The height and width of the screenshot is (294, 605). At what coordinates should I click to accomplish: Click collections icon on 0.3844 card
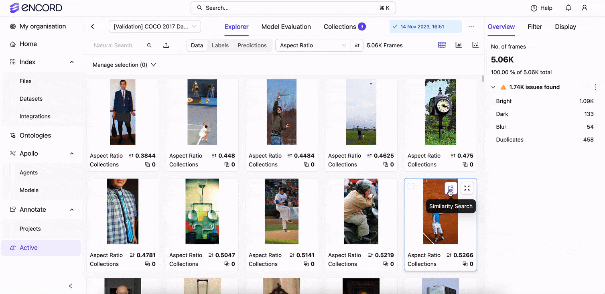pyautogui.click(x=147, y=164)
